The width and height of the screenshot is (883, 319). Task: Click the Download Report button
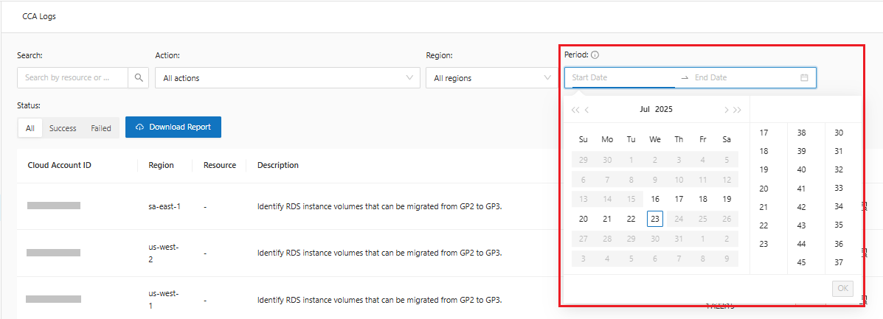click(173, 127)
